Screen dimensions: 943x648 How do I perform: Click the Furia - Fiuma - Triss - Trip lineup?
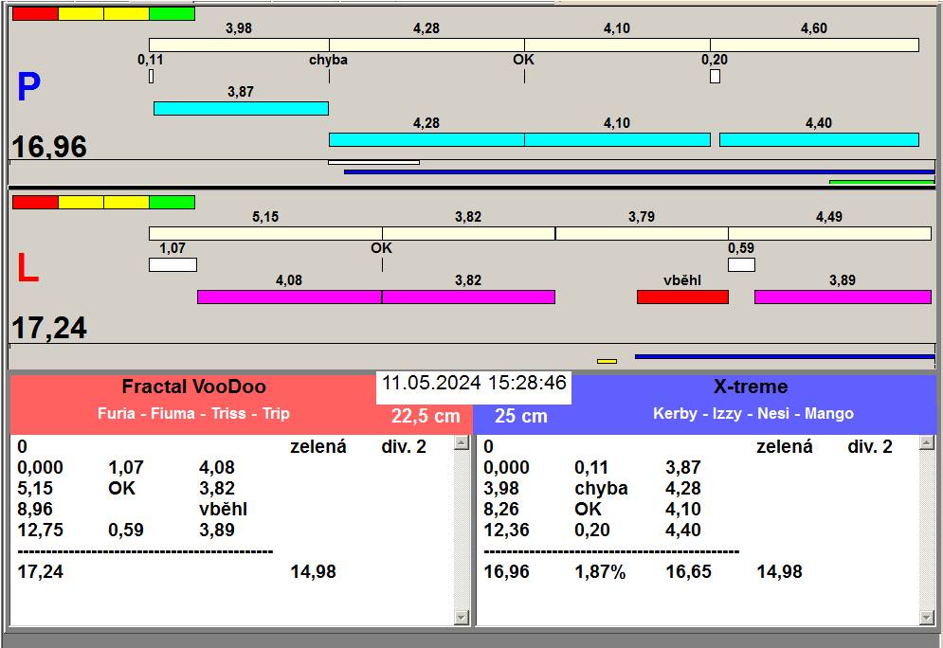pos(193,414)
